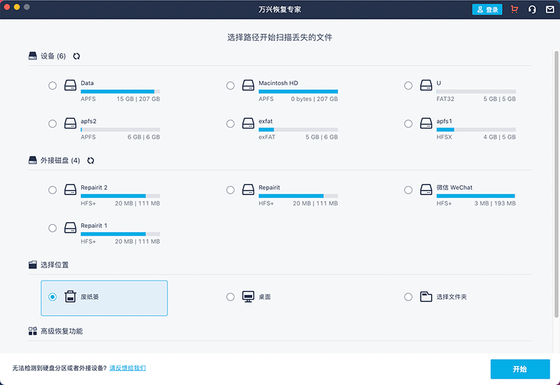Select the 微信 WeChat radio button

[408, 190]
